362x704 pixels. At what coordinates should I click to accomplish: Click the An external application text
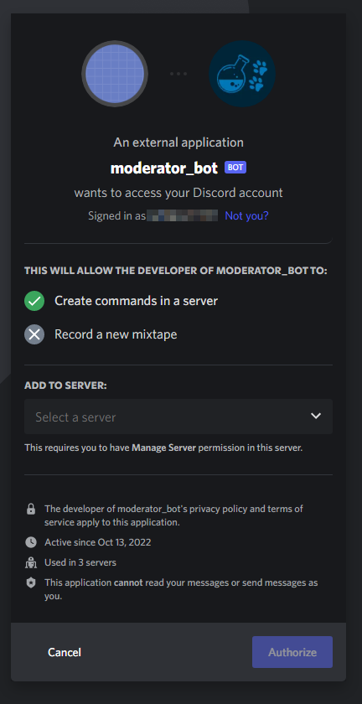(x=178, y=142)
